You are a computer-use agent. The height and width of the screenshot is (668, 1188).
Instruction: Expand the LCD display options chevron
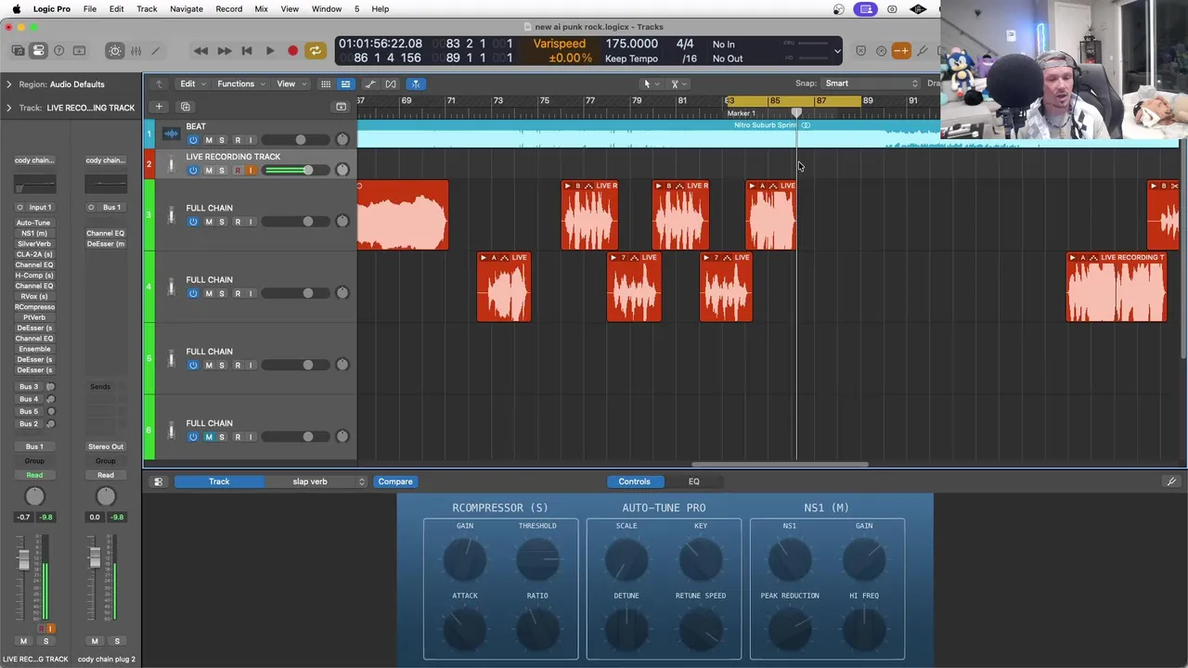point(837,51)
